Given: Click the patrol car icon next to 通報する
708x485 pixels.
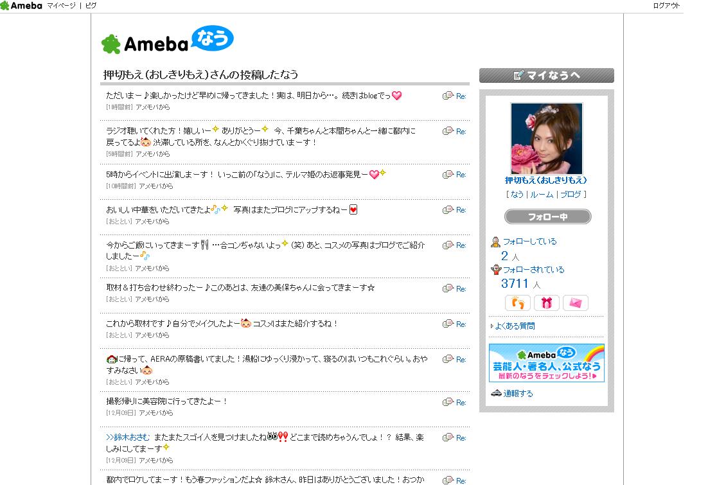Looking at the screenshot, I should point(496,393).
